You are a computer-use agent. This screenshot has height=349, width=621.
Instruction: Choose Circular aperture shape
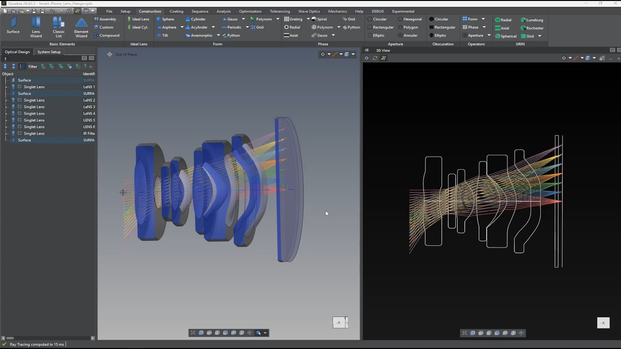(377, 19)
